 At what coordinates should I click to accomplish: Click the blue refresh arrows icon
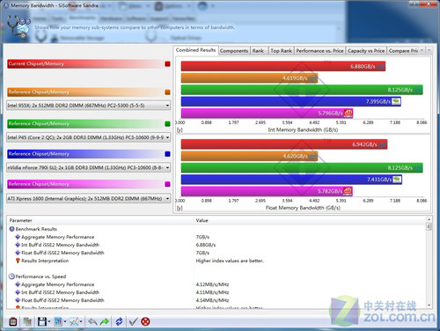119,321
